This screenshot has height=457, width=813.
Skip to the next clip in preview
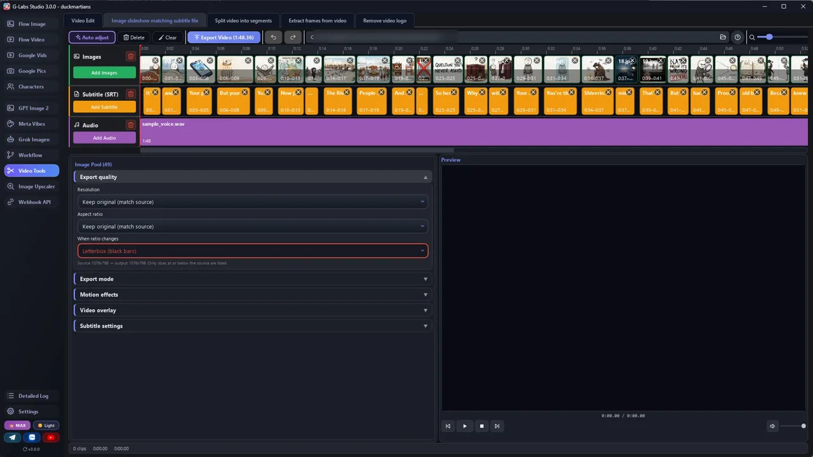497,426
